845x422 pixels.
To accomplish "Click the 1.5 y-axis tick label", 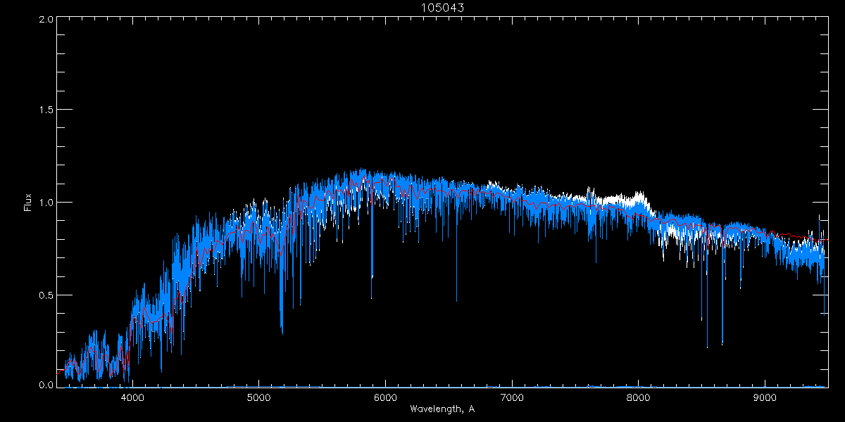I will (44, 110).
